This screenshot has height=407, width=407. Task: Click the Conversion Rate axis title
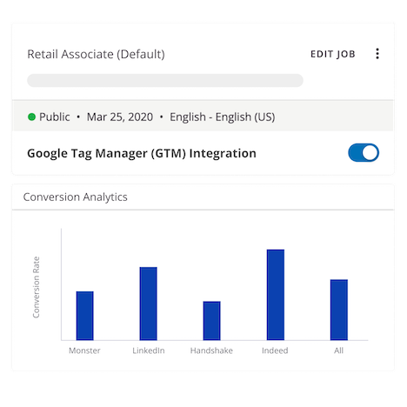pyautogui.click(x=36, y=287)
